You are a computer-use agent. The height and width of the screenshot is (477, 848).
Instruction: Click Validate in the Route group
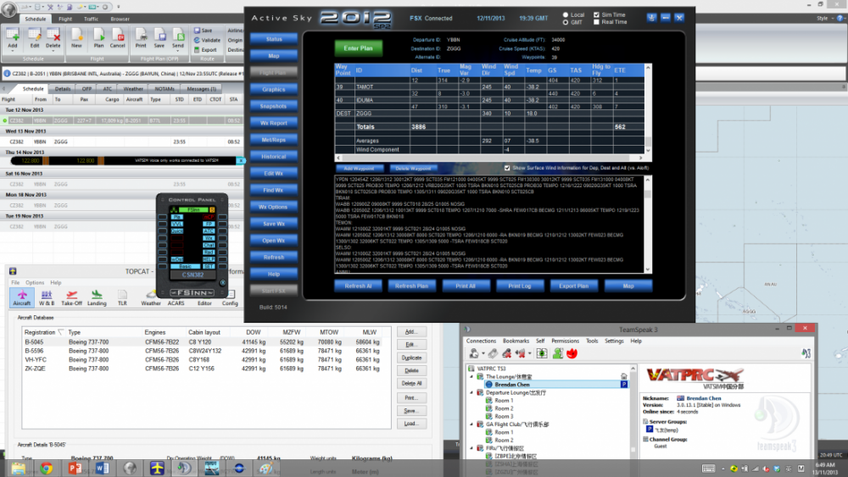(207, 40)
